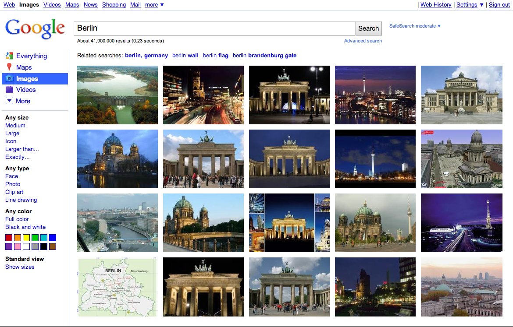The height and width of the screenshot is (327, 513).
Task: Filter images by Larger than...
Action: click(x=22, y=149)
